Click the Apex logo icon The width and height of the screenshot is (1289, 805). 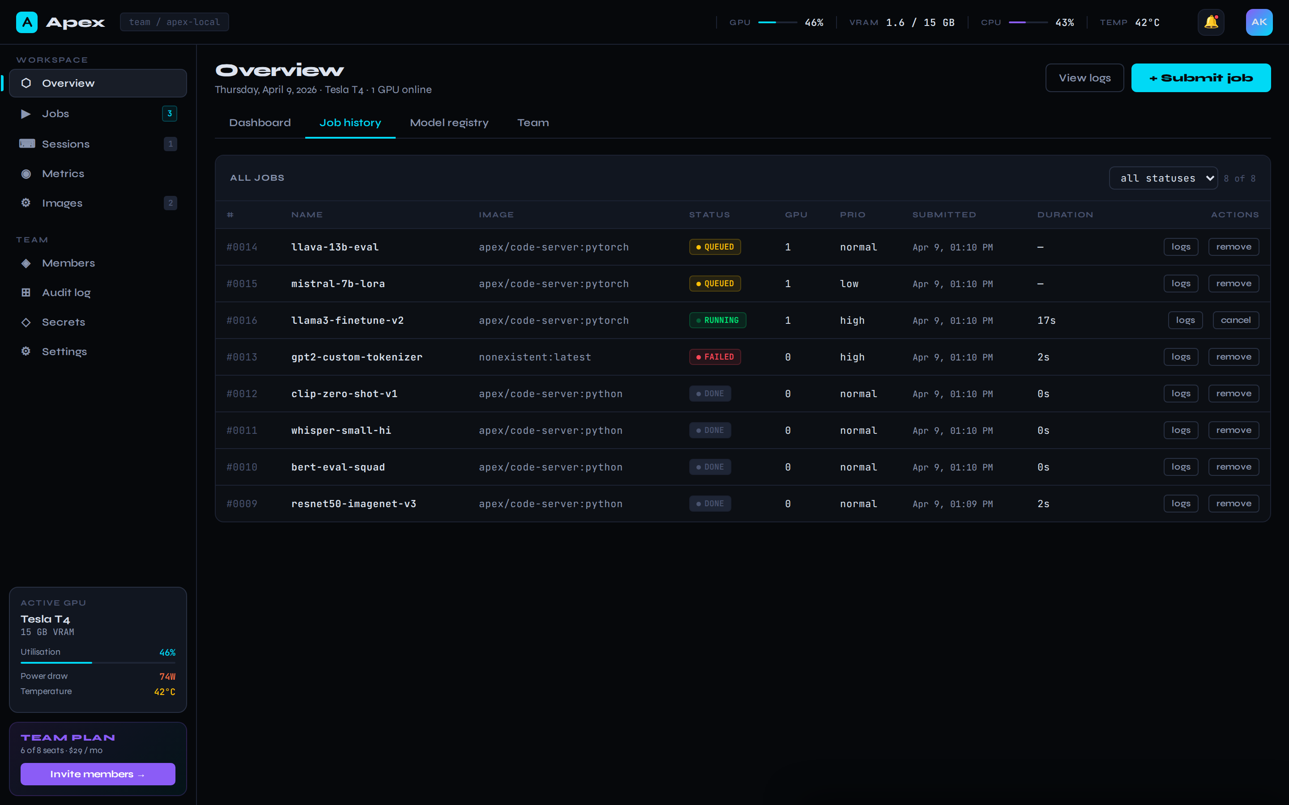click(x=27, y=22)
